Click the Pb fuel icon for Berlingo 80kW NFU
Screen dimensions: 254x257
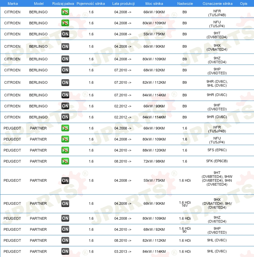pos(65,23)
